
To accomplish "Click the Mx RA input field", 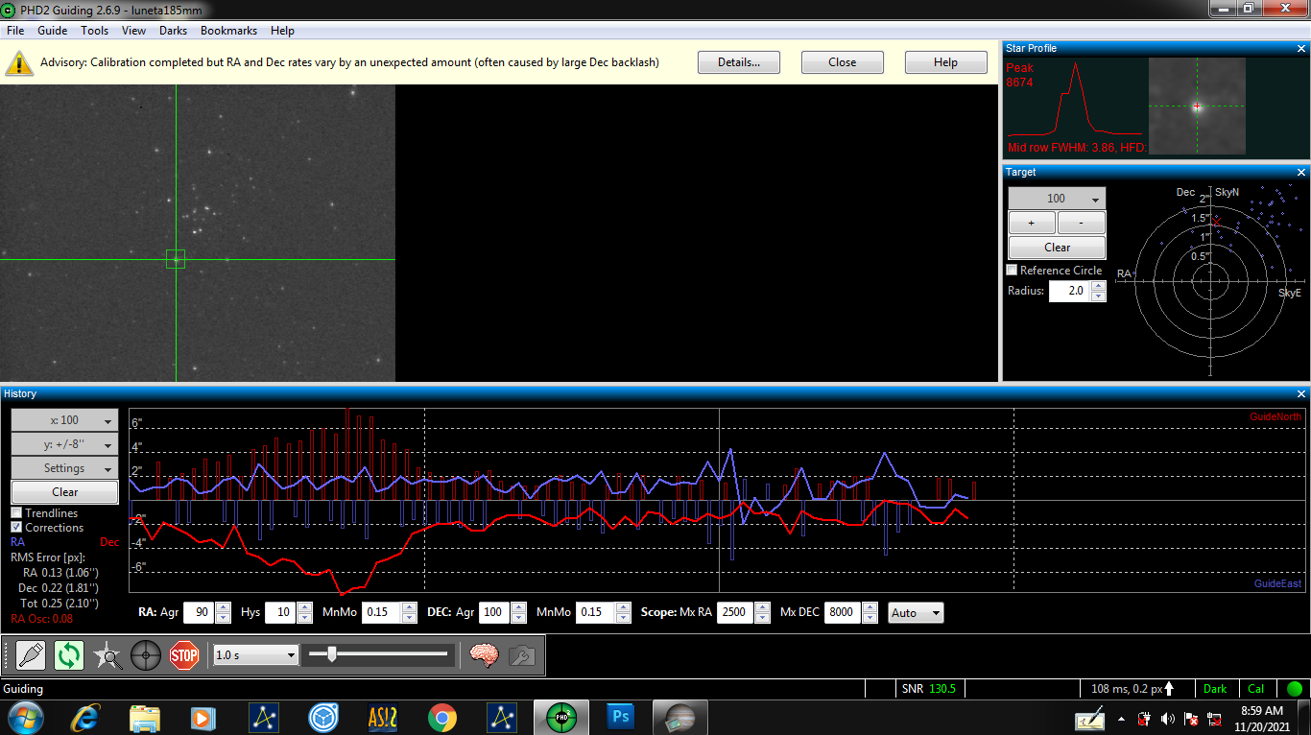I will click(x=736, y=612).
